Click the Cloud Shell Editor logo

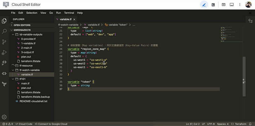tap(6, 4)
